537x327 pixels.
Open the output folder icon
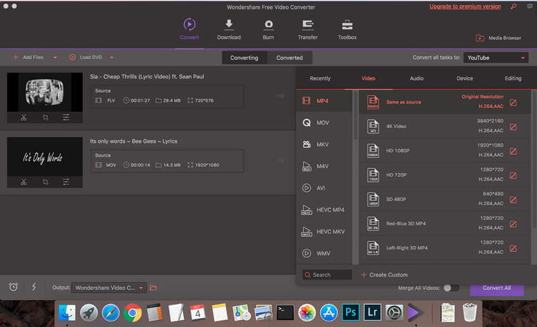coord(153,288)
